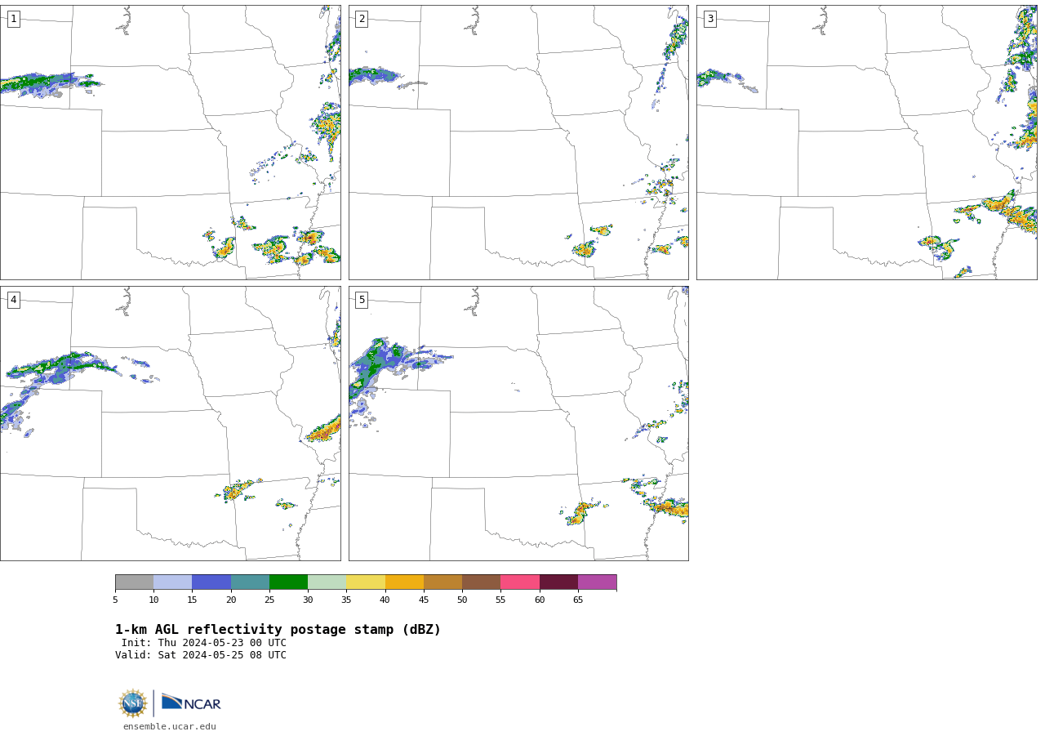Click the light blue 10-15 dBZ swatch
Screen dimensions: 1045x736
coord(172,582)
